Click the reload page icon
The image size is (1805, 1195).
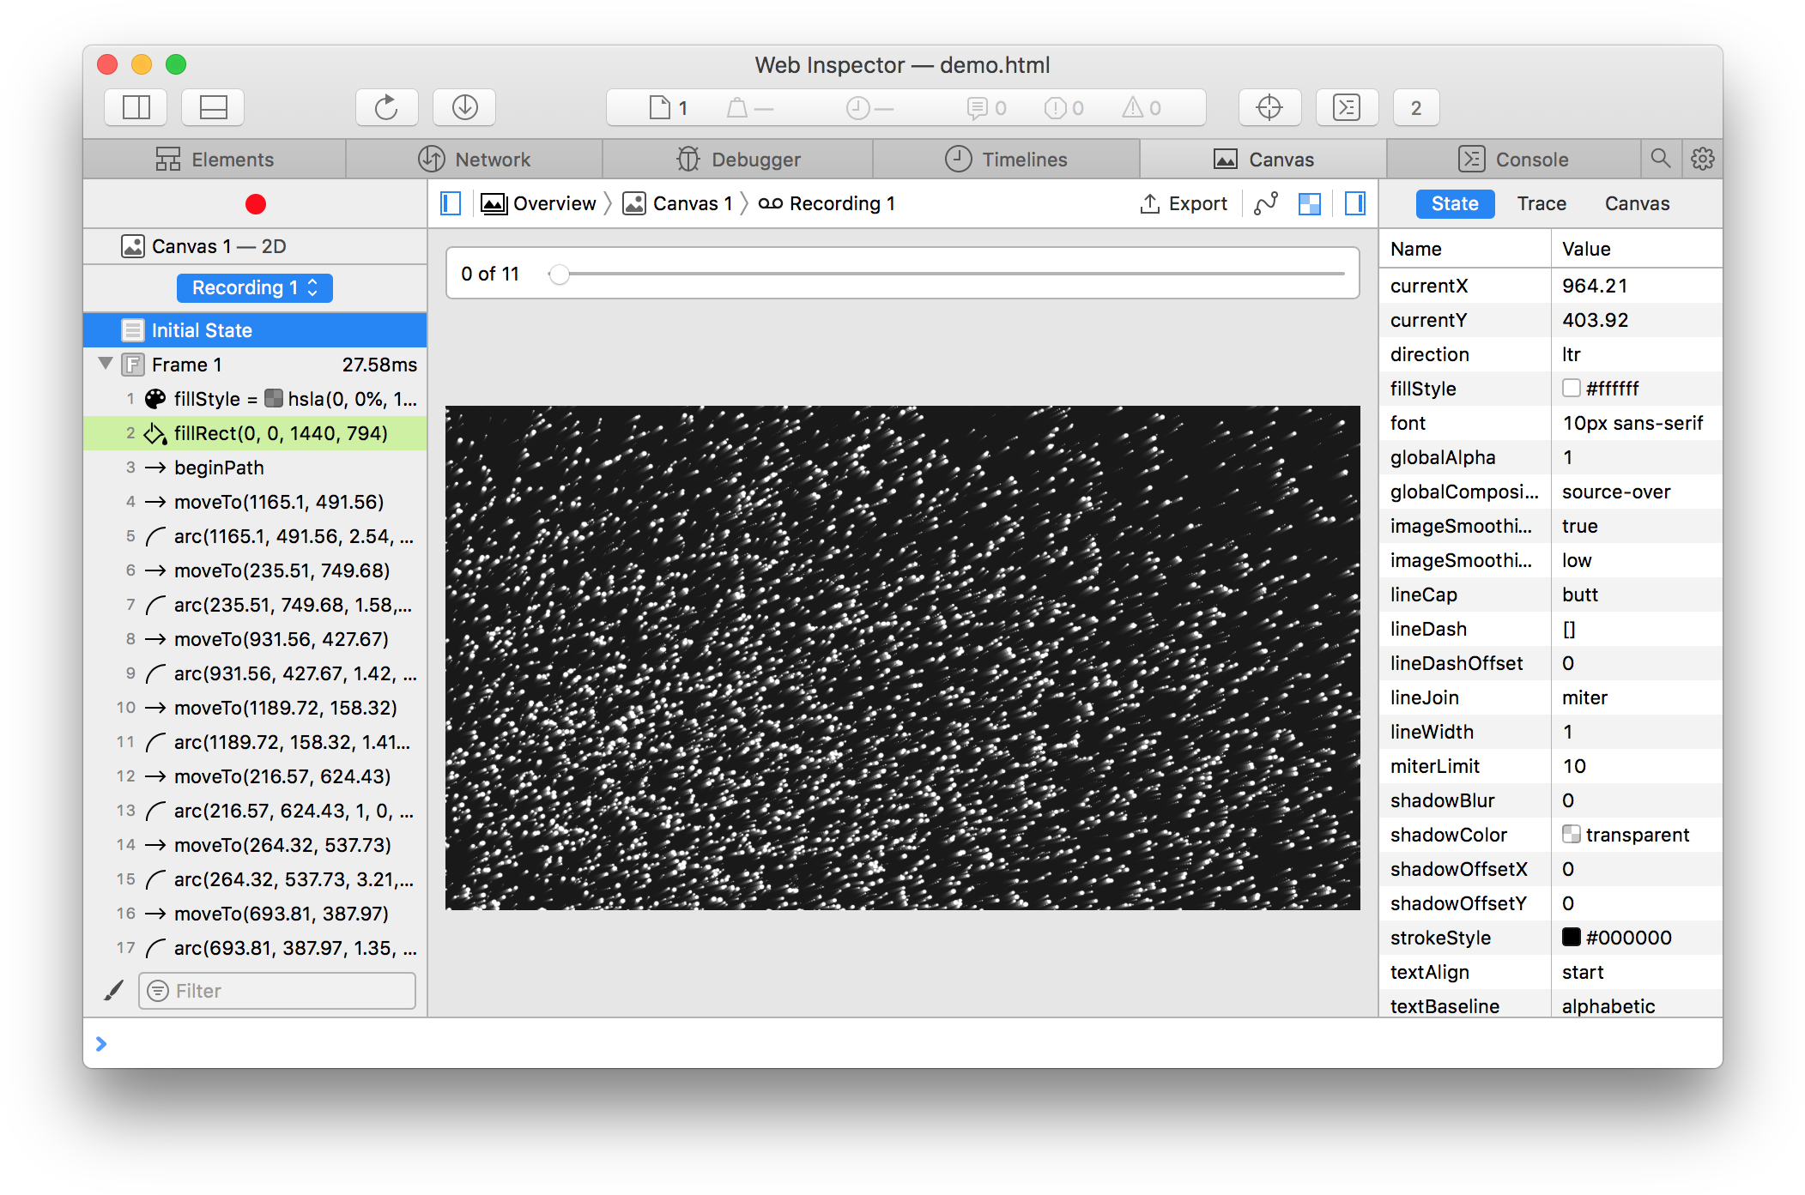[386, 108]
